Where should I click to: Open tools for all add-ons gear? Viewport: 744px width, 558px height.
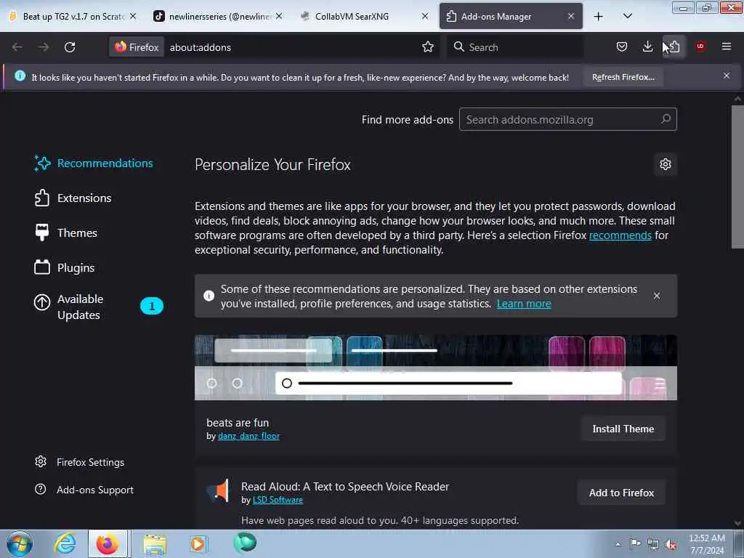666,164
